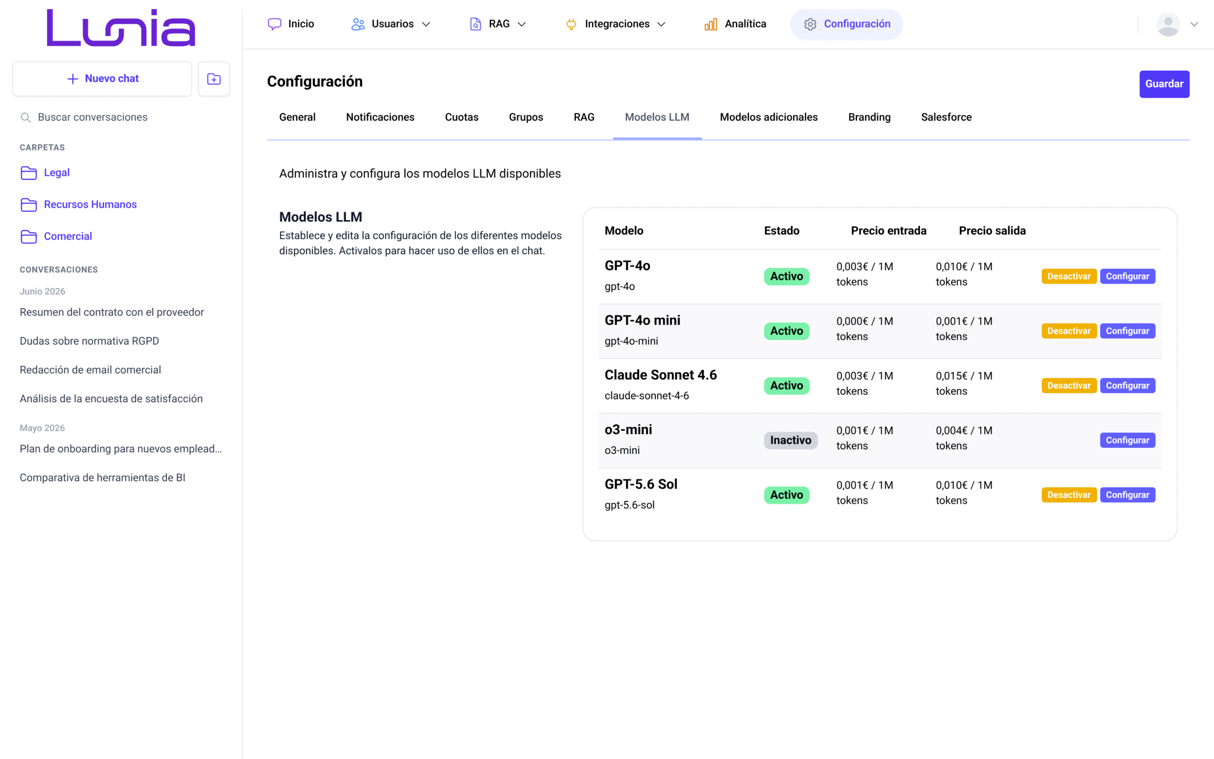Configure the o3-mini model
This screenshot has height=759, width=1214.
tap(1127, 441)
